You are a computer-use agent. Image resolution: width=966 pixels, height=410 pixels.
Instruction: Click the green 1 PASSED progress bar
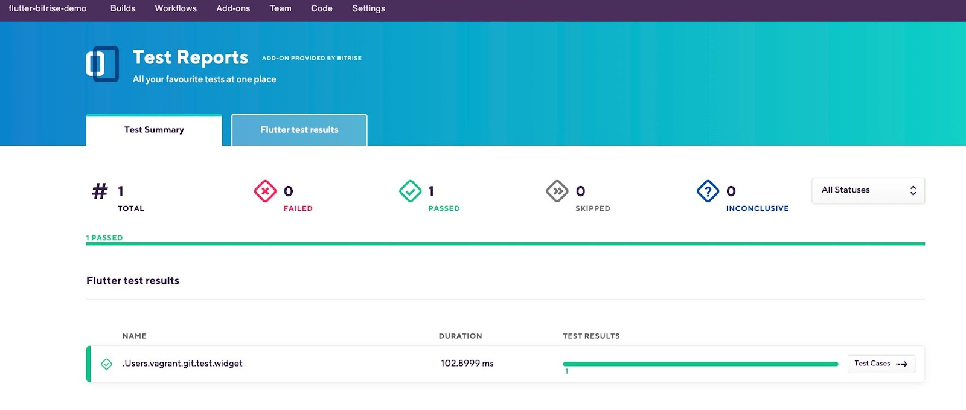pos(505,244)
